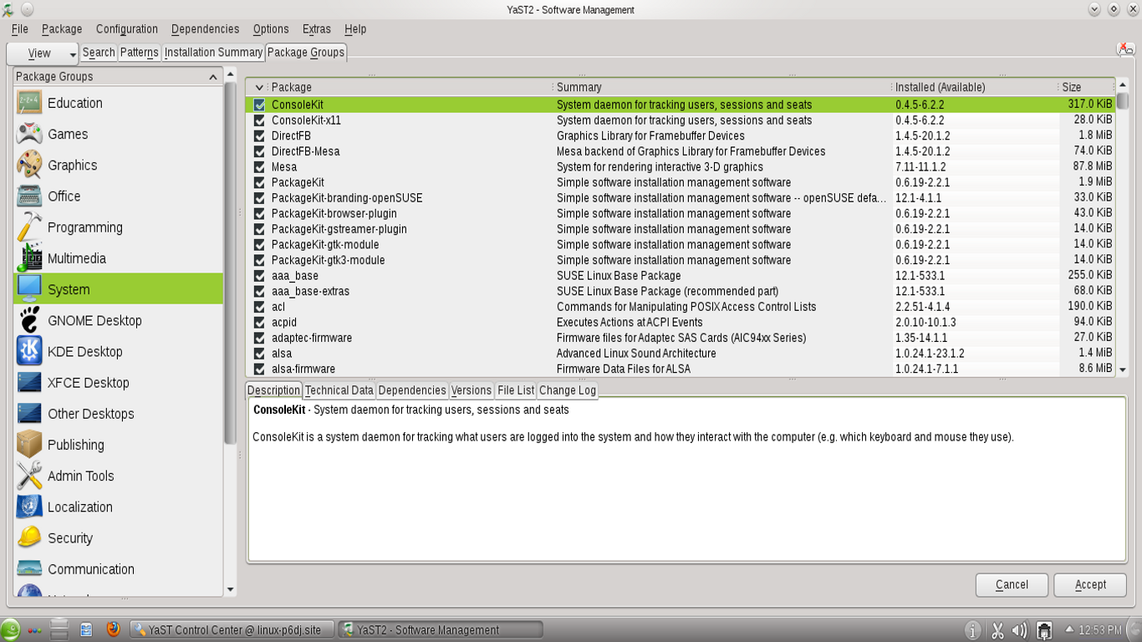This screenshot has height=642, width=1142.
Task: Show hidden system tray icons arrow
Action: point(1069,629)
